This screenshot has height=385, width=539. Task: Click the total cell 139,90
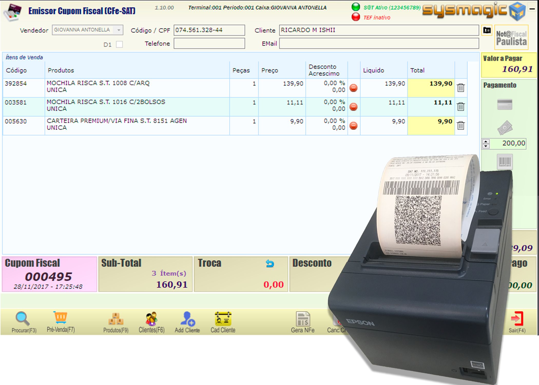(x=431, y=88)
